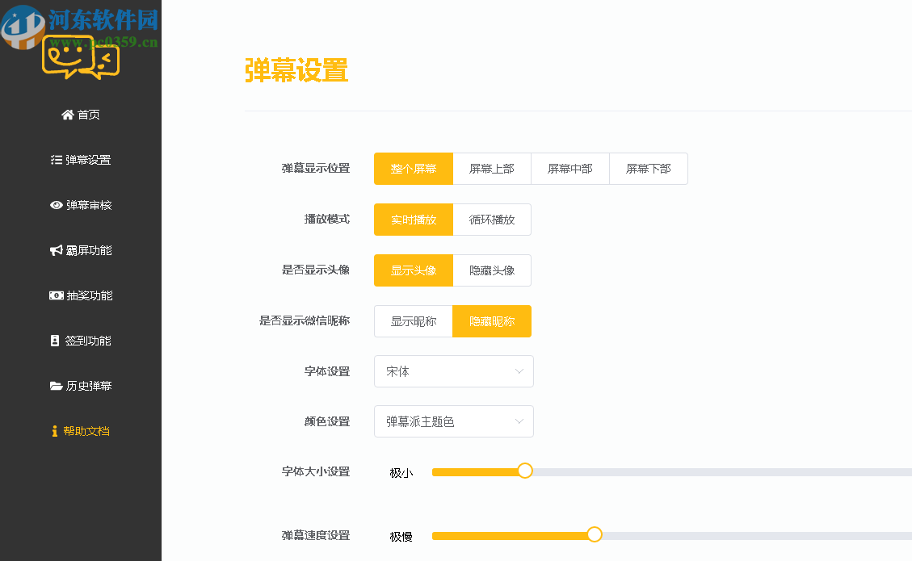Click the 首页 home icon in sidebar
Image resolution: width=912 pixels, height=561 pixels.
click(68, 115)
